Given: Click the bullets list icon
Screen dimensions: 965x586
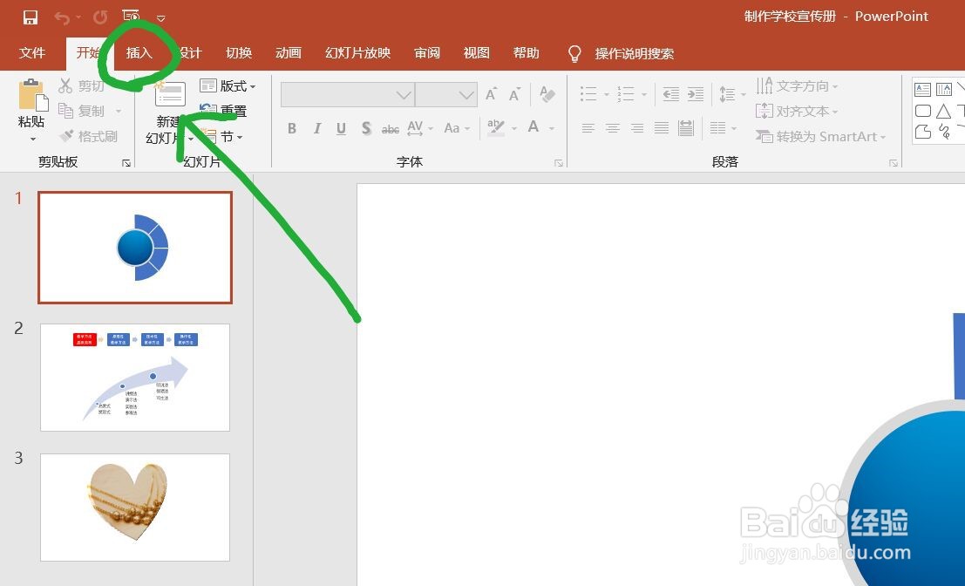Looking at the screenshot, I should [588, 94].
